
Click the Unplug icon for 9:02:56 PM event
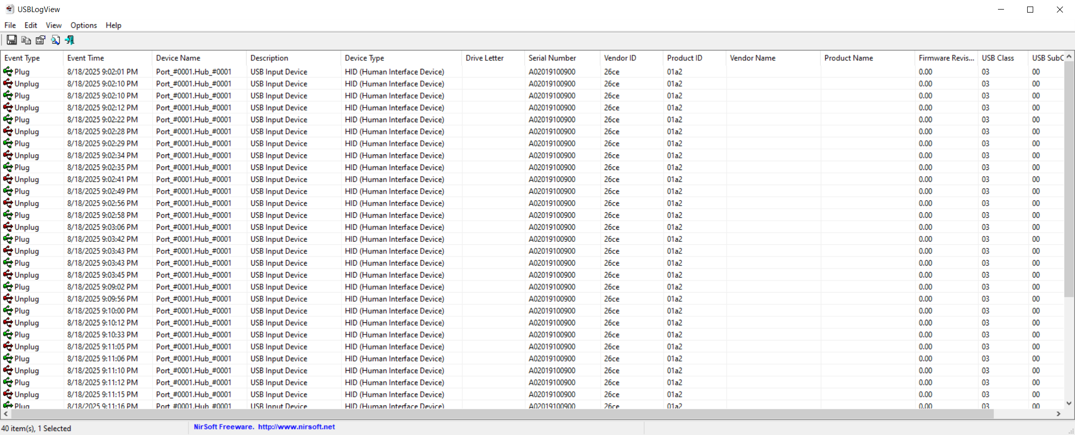tap(8, 203)
